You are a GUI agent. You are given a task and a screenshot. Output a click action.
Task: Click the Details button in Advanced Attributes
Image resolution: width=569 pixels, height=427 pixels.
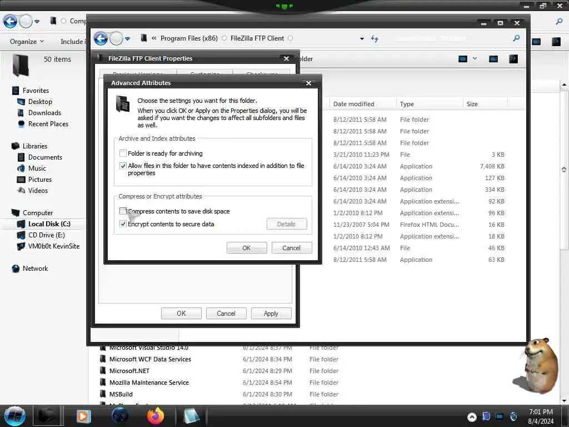tap(287, 224)
